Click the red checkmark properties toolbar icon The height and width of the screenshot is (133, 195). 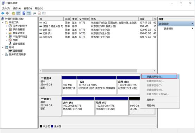(x=39, y=13)
